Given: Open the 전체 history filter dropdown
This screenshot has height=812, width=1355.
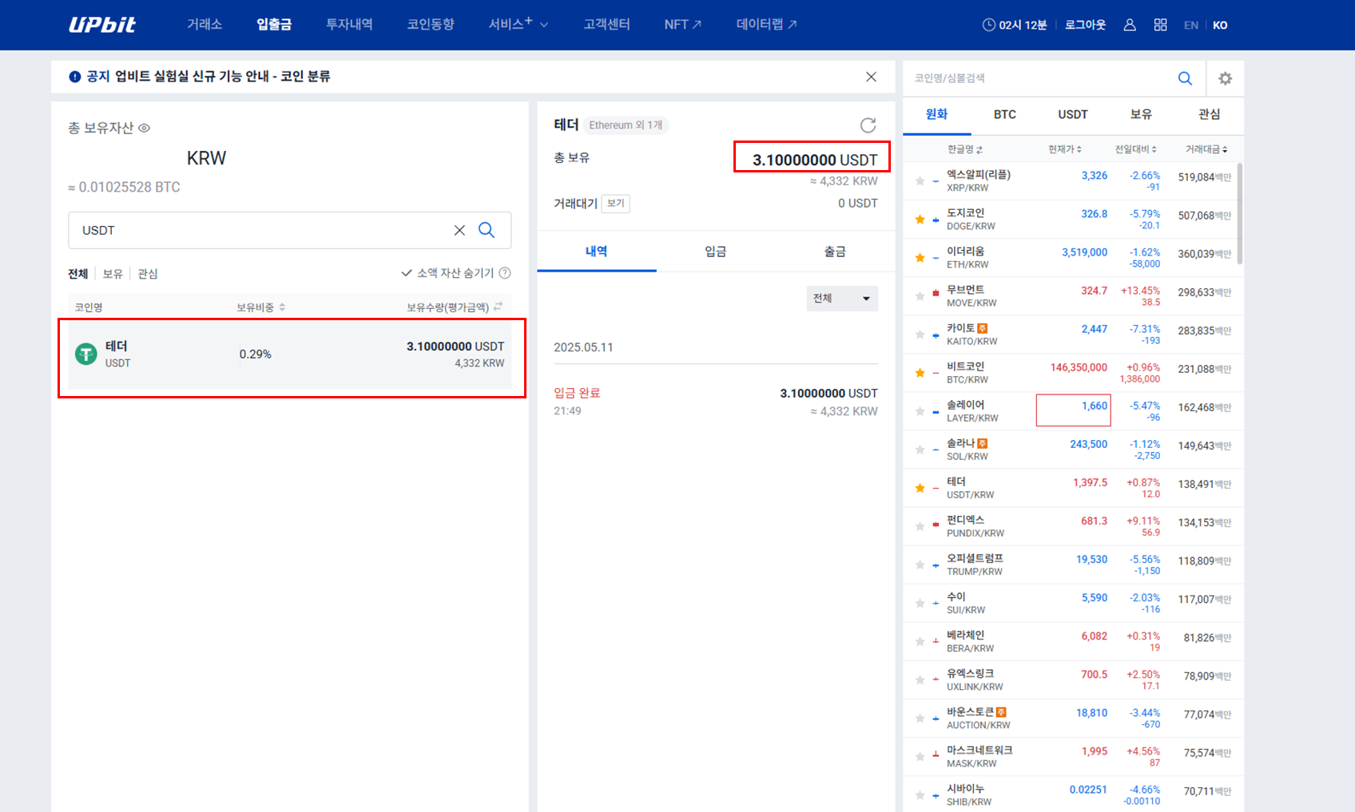Looking at the screenshot, I should pyautogui.click(x=842, y=299).
